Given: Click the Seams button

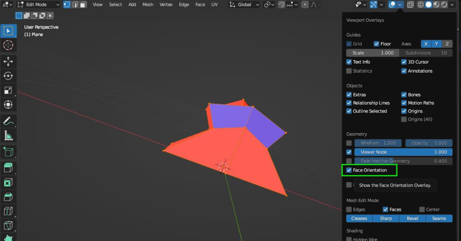Looking at the screenshot, I should tap(439, 218).
